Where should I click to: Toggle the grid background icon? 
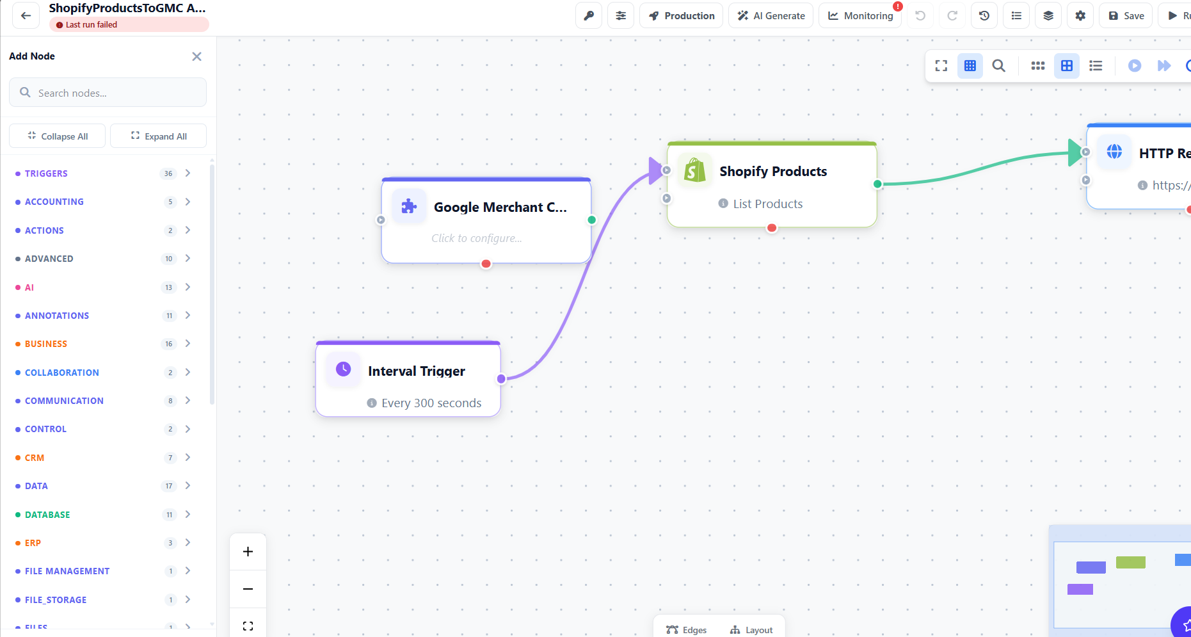pos(970,66)
